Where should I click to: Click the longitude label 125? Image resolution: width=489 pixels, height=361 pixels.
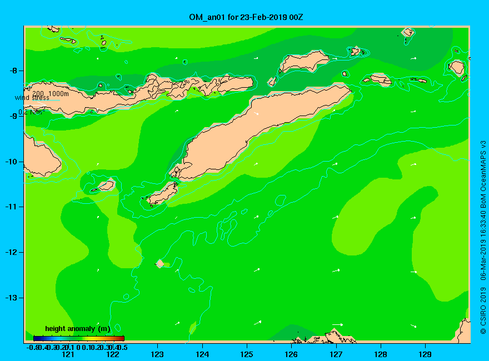[x=247, y=354]
